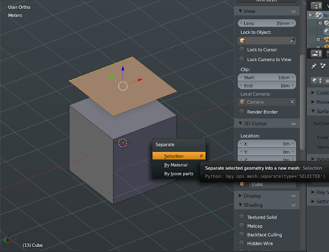Expand the camera row in the outliner

click(x=318, y=39)
